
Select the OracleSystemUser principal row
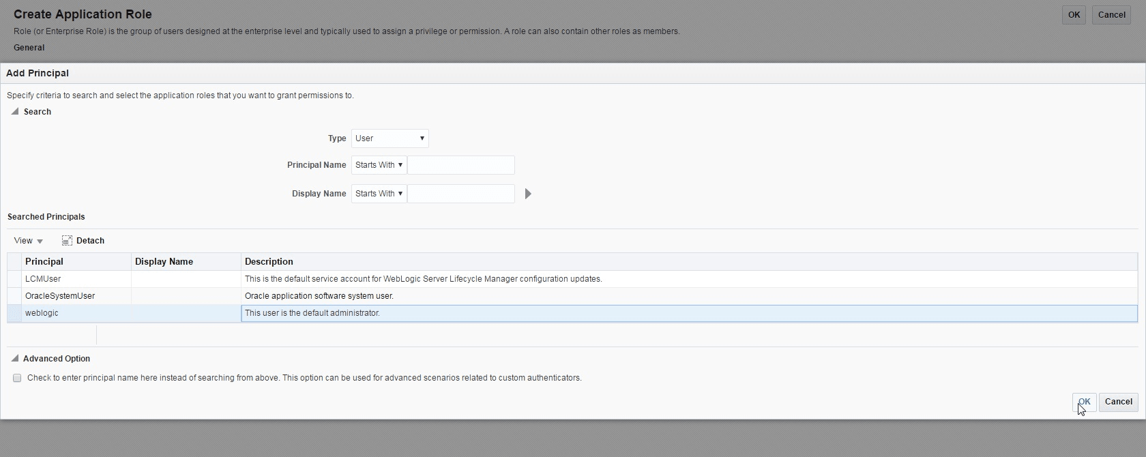[x=60, y=296]
